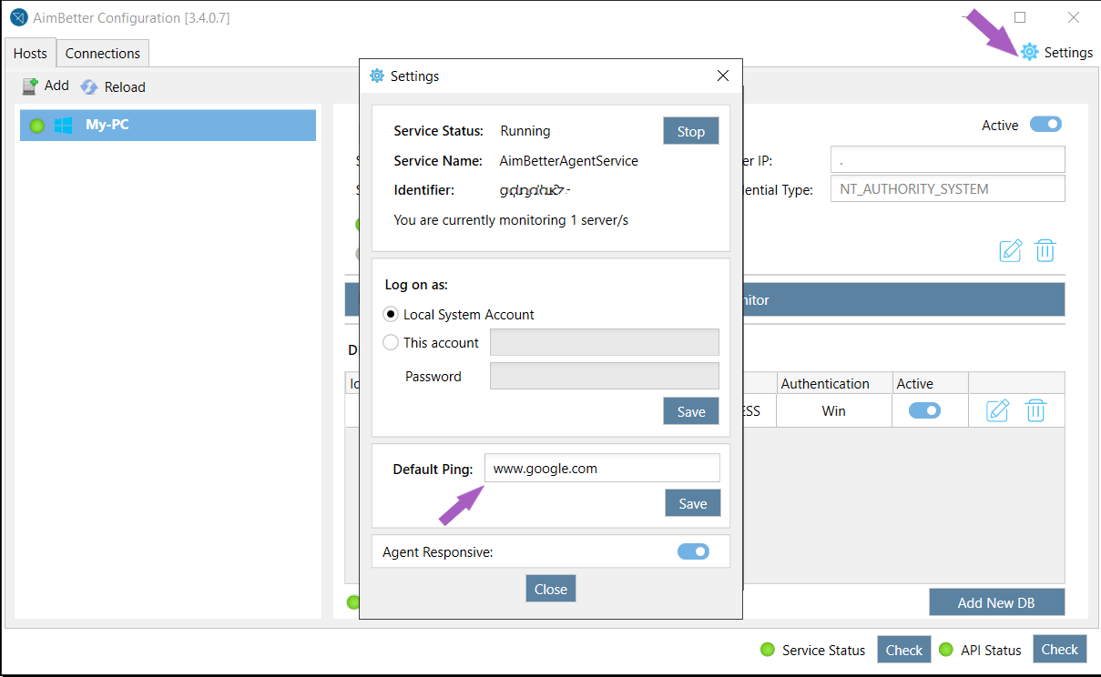The height and width of the screenshot is (677, 1101).
Task: Click the green status dot beside My-PC
Action: [37, 126]
